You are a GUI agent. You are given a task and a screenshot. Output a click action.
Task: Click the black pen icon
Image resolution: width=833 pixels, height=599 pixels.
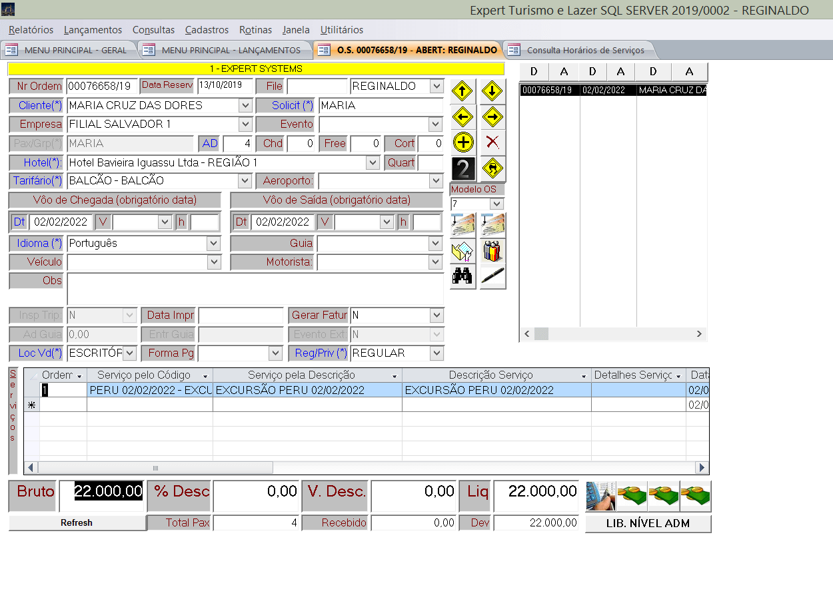tap(492, 276)
